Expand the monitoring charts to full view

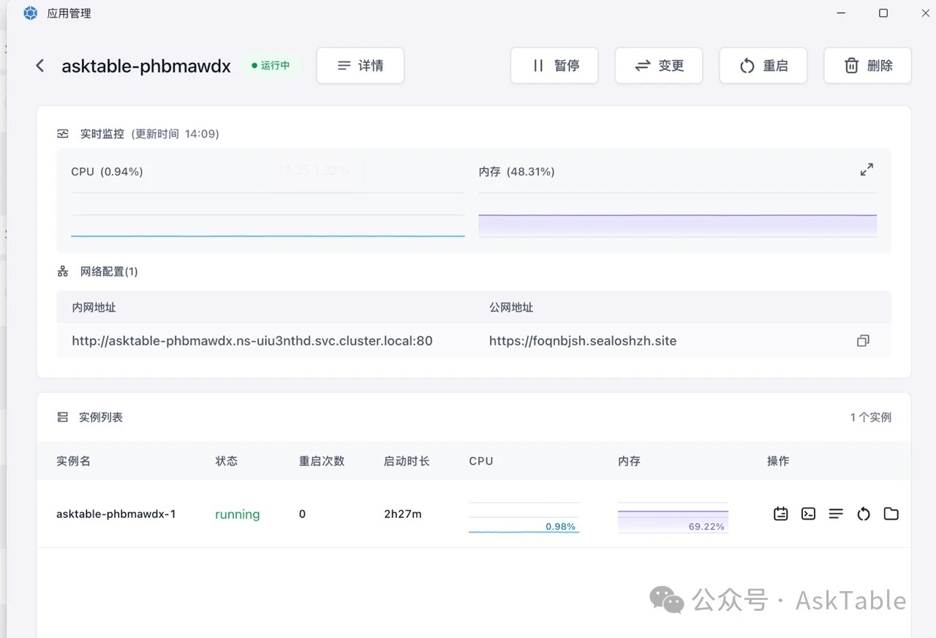coord(867,170)
